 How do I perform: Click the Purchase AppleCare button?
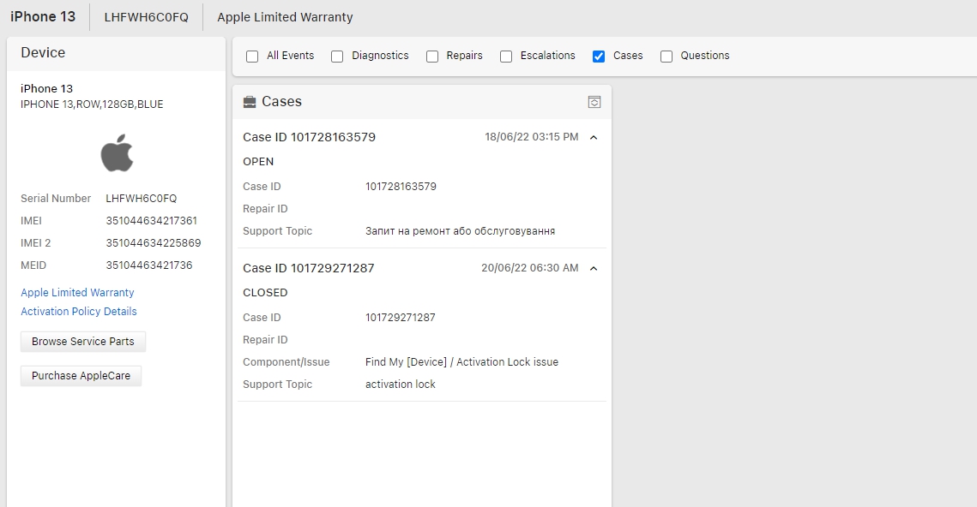tap(81, 376)
